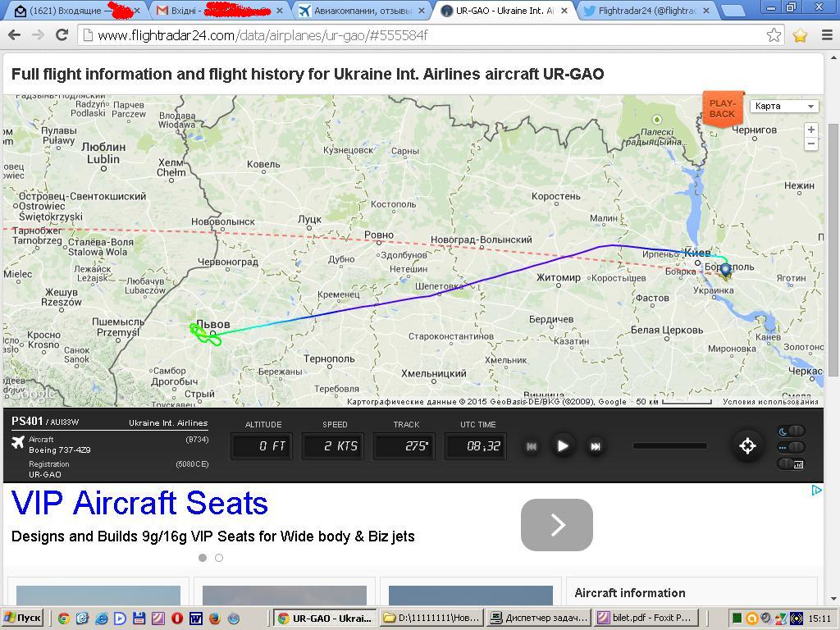
Task: Select the second ad carousel dot
Action: coord(219,558)
